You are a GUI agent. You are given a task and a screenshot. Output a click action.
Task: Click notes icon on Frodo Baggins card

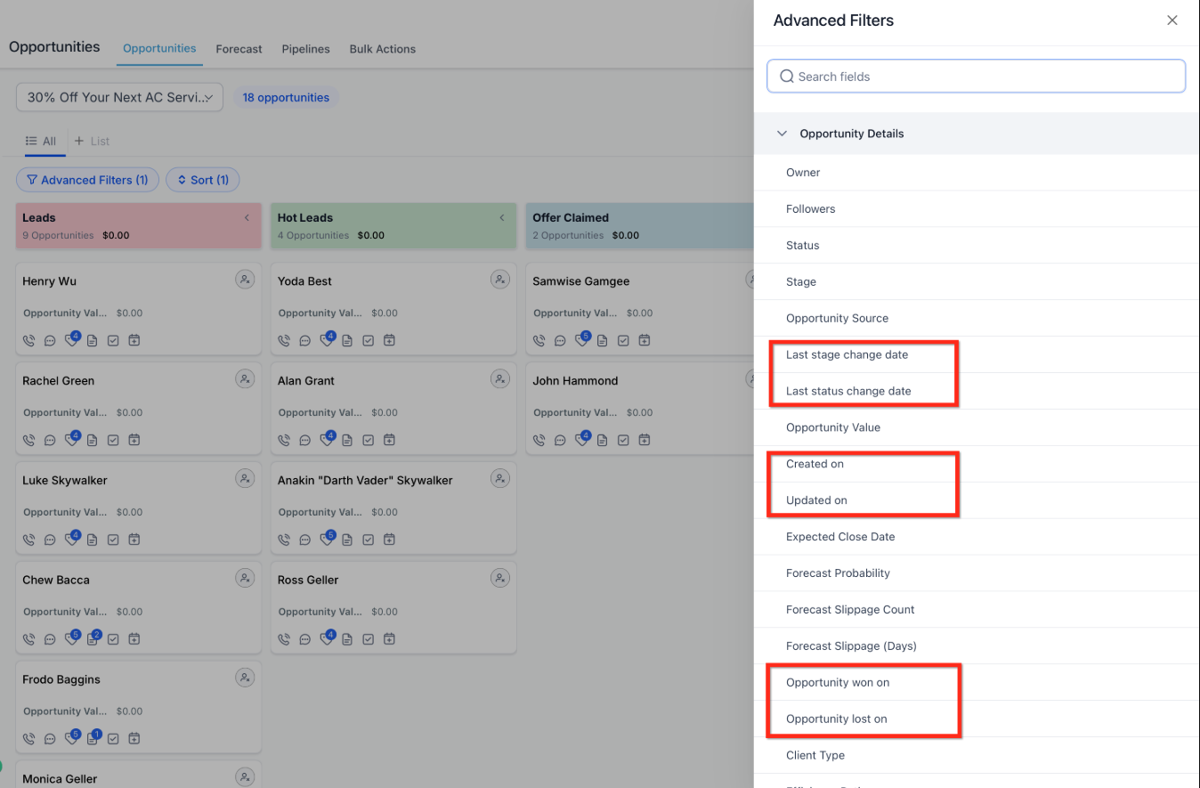tap(93, 738)
